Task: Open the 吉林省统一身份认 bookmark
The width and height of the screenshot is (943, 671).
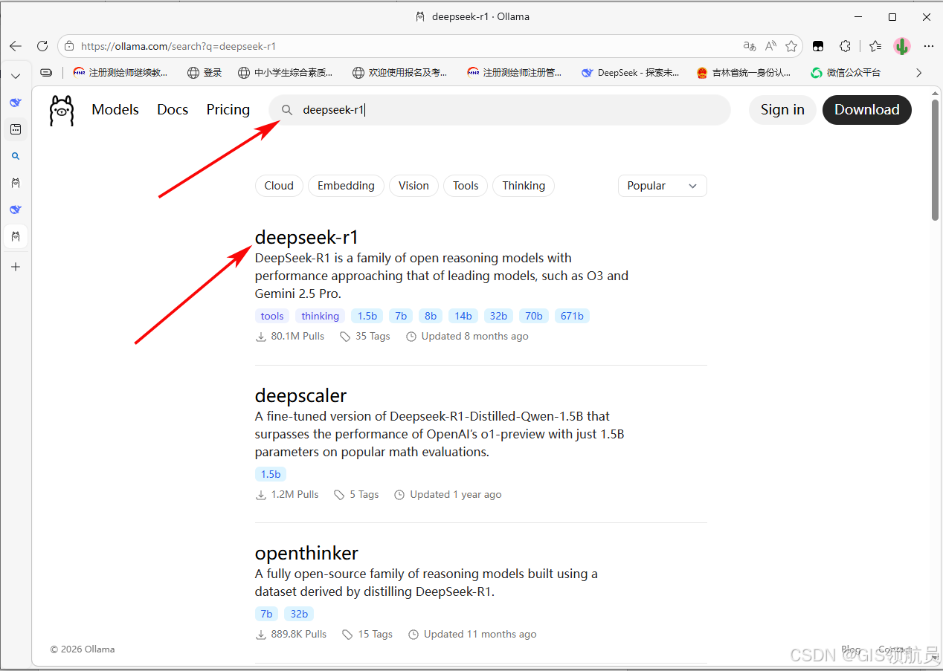Action: pos(743,73)
